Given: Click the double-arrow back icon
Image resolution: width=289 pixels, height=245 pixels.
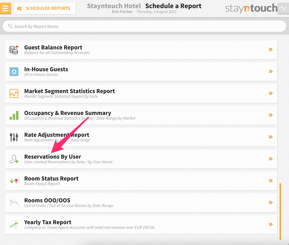Looking at the screenshot, I should click(19, 8).
